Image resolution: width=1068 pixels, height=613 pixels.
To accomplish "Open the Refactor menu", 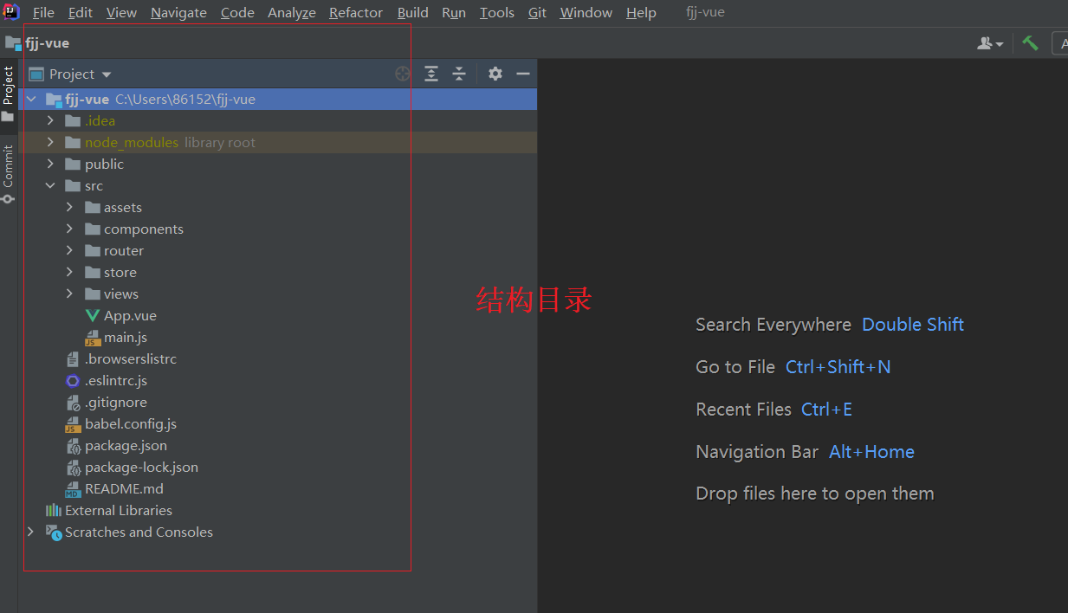I will (356, 13).
